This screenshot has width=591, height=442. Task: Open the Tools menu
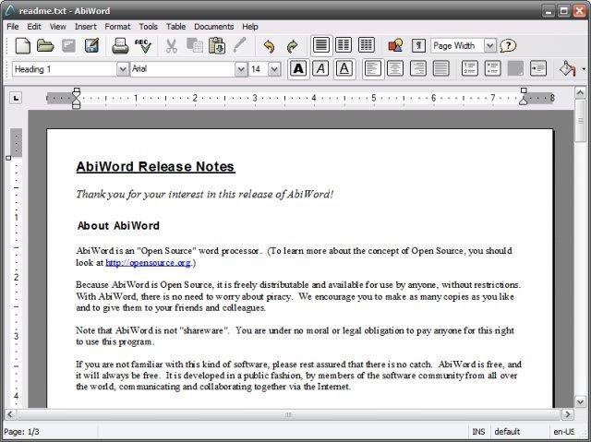pos(148,27)
